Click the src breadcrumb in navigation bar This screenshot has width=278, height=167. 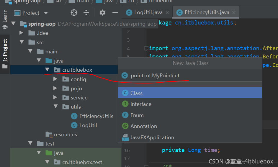click(x=59, y=1)
